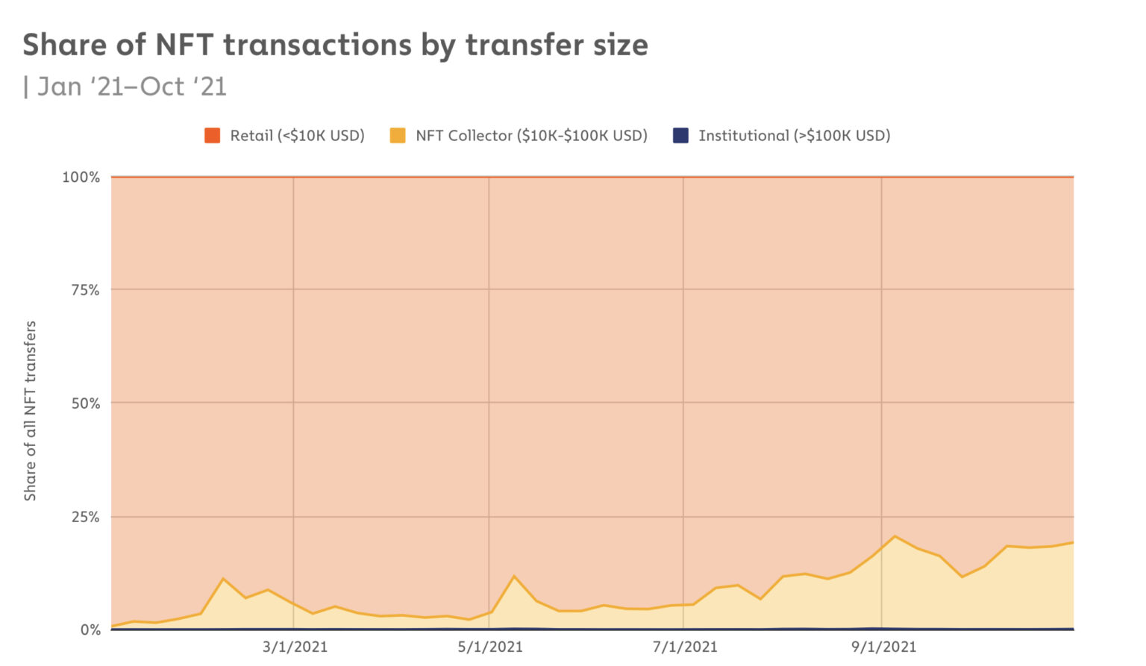Toggle the NFT Collector ($10K-$100K USD) label
Viewport: 1146px width, 666px height.
click(x=531, y=136)
